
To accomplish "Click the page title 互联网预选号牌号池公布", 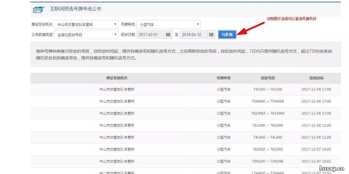I will [x=76, y=9].
